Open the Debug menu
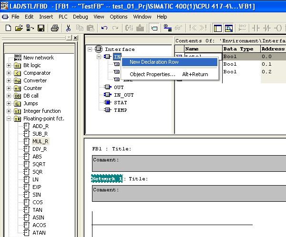Image resolution: width=286 pixels, height=237 pixels. (x=81, y=17)
